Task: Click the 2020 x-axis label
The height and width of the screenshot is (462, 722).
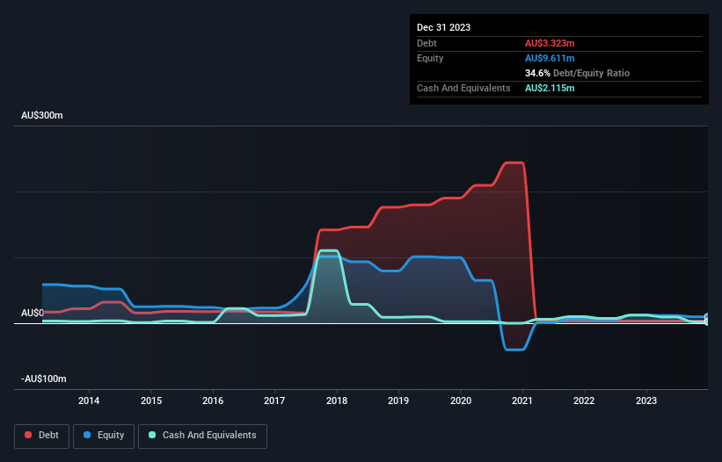Action: point(461,401)
